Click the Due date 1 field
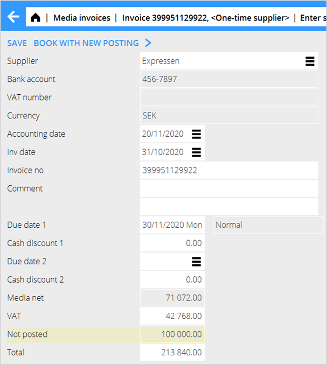The height and width of the screenshot is (365, 327). click(x=172, y=225)
